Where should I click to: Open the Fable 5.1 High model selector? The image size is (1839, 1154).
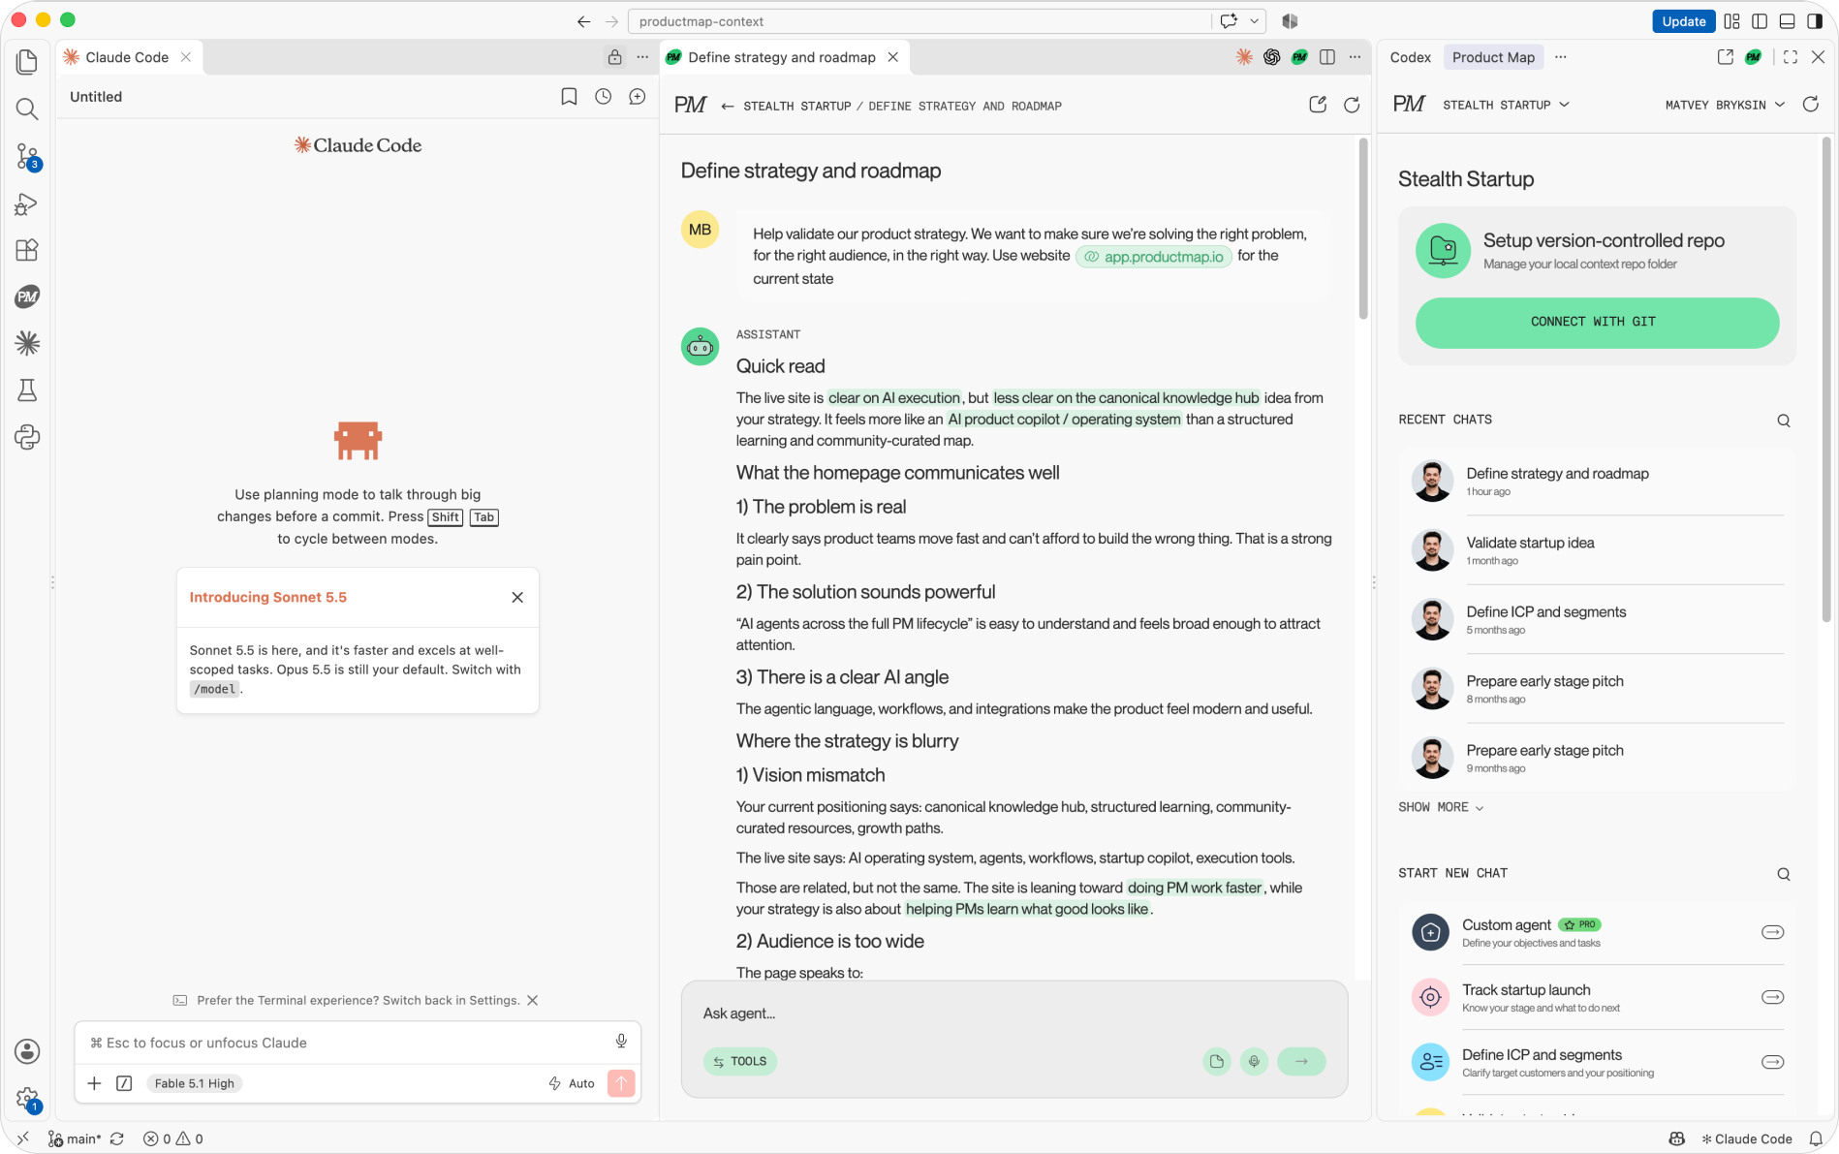(x=195, y=1083)
